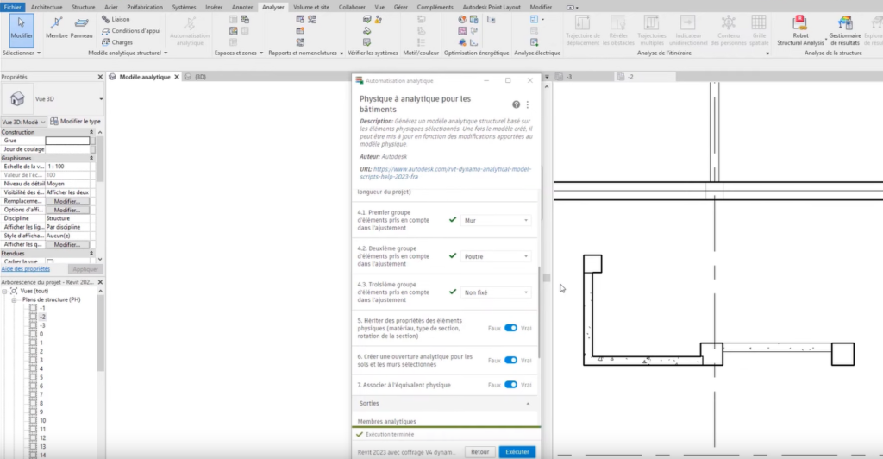The height and width of the screenshot is (459, 883).
Task: Toggle off inherit physical element properties
Action: 510,328
